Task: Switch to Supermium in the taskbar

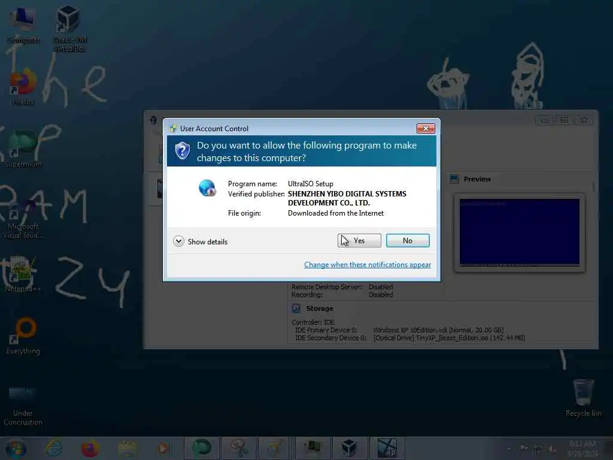Action: click(201, 448)
